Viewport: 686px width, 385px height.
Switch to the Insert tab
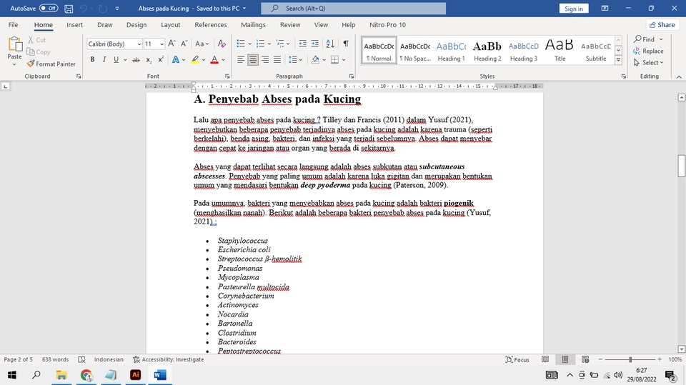click(74, 25)
